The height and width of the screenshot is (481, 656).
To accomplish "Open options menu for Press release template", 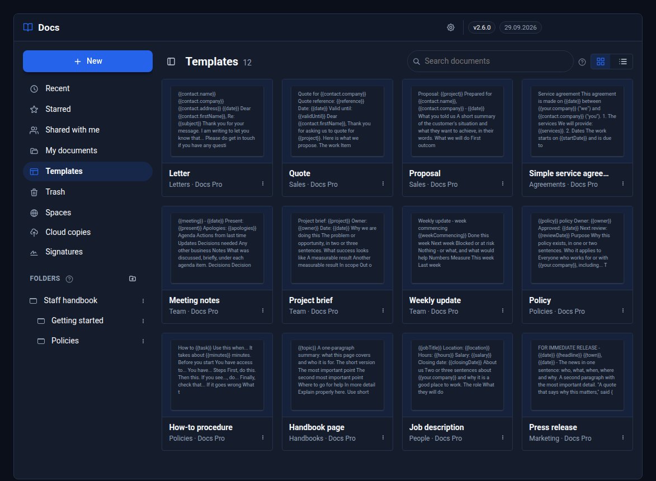I will (622, 437).
